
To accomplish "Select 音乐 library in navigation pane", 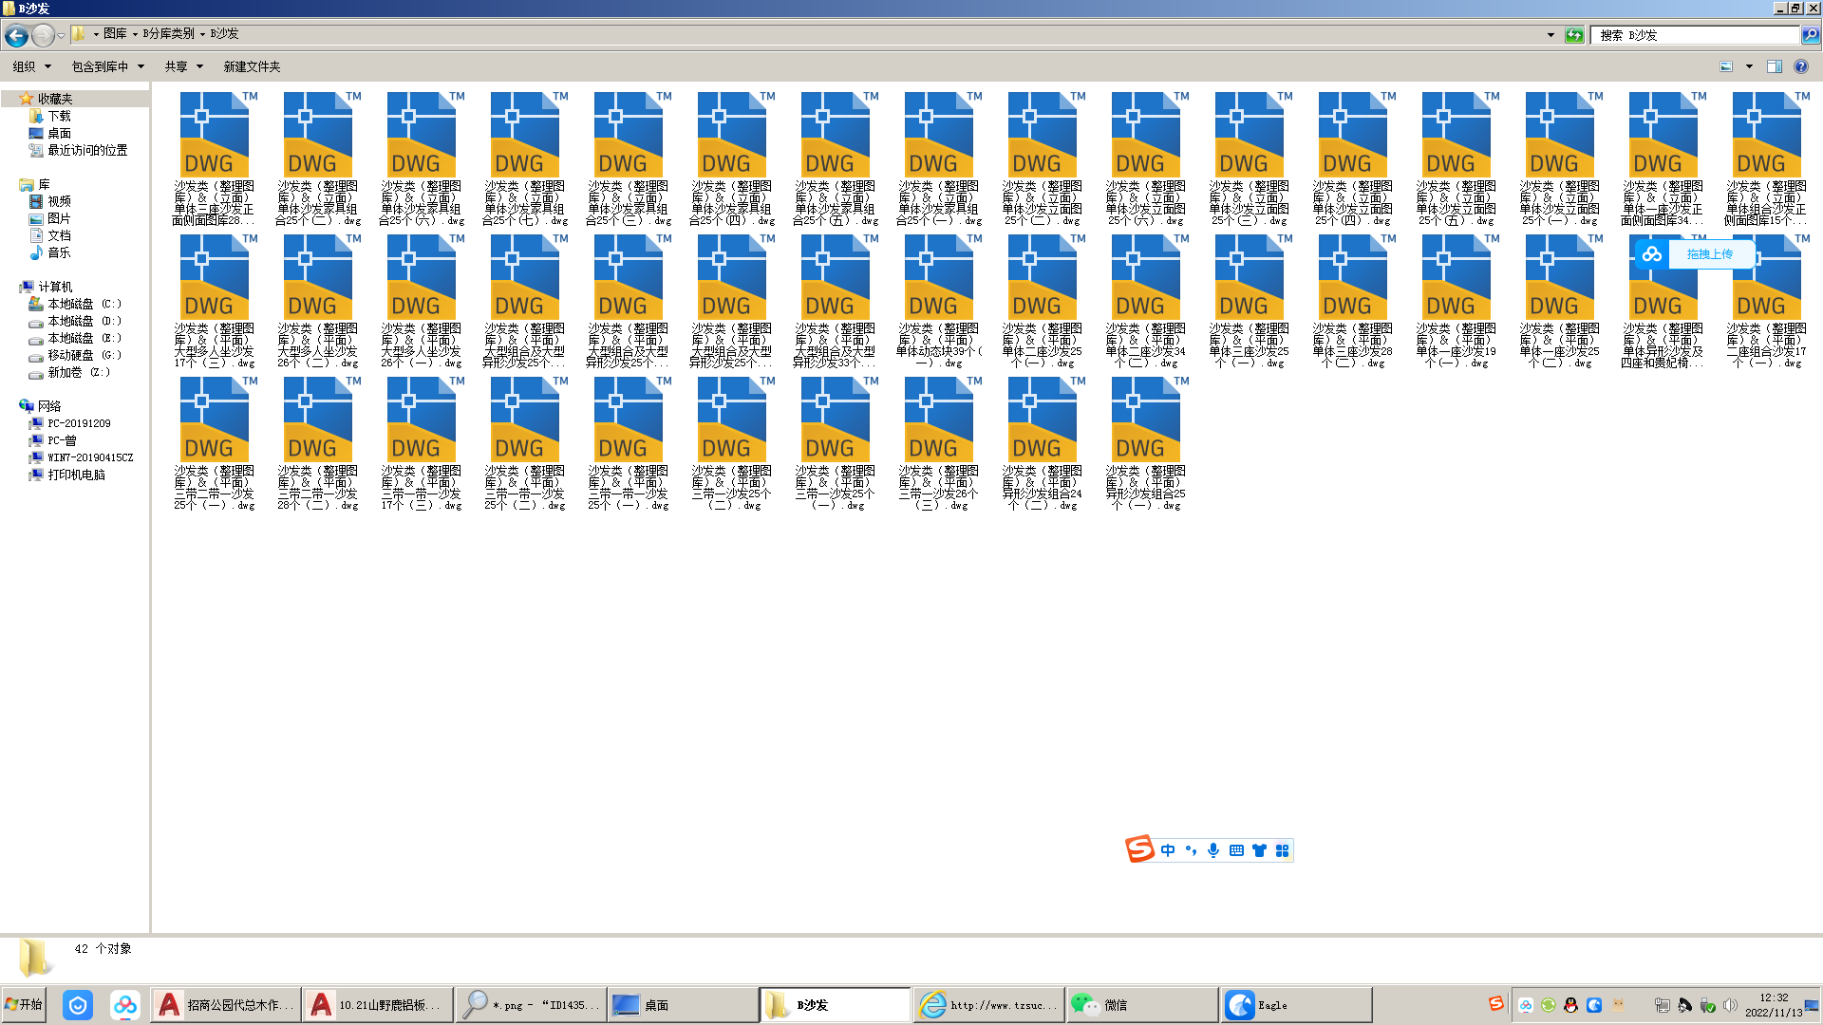I will tap(59, 252).
